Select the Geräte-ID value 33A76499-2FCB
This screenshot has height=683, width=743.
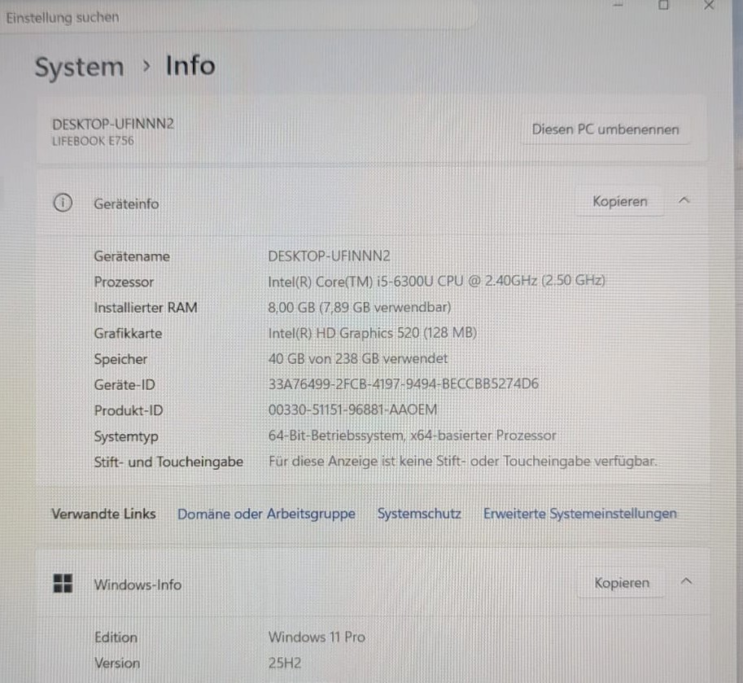pyautogui.click(x=317, y=384)
